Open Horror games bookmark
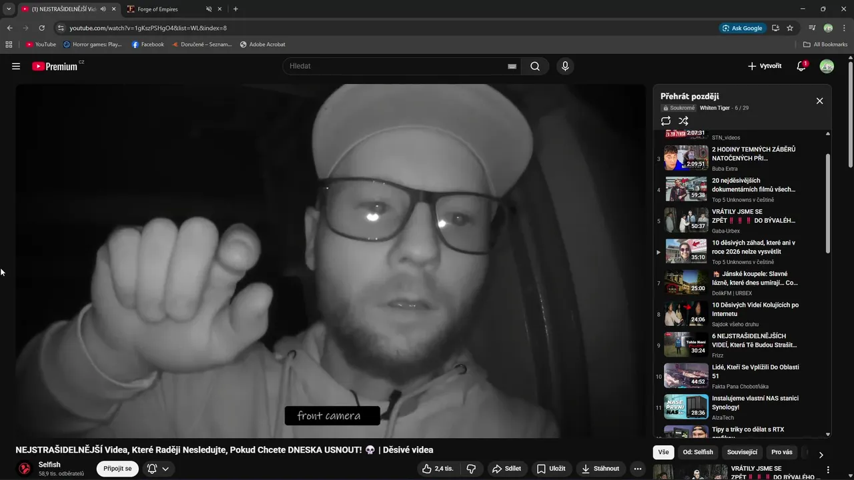Image resolution: width=854 pixels, height=480 pixels. coord(93,45)
